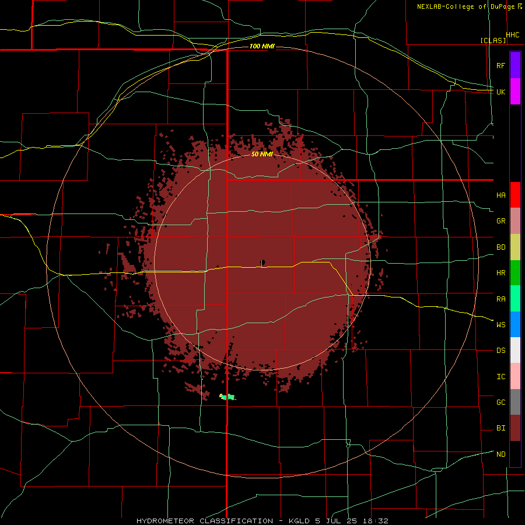Click the light pink IC swatch

(x=515, y=376)
